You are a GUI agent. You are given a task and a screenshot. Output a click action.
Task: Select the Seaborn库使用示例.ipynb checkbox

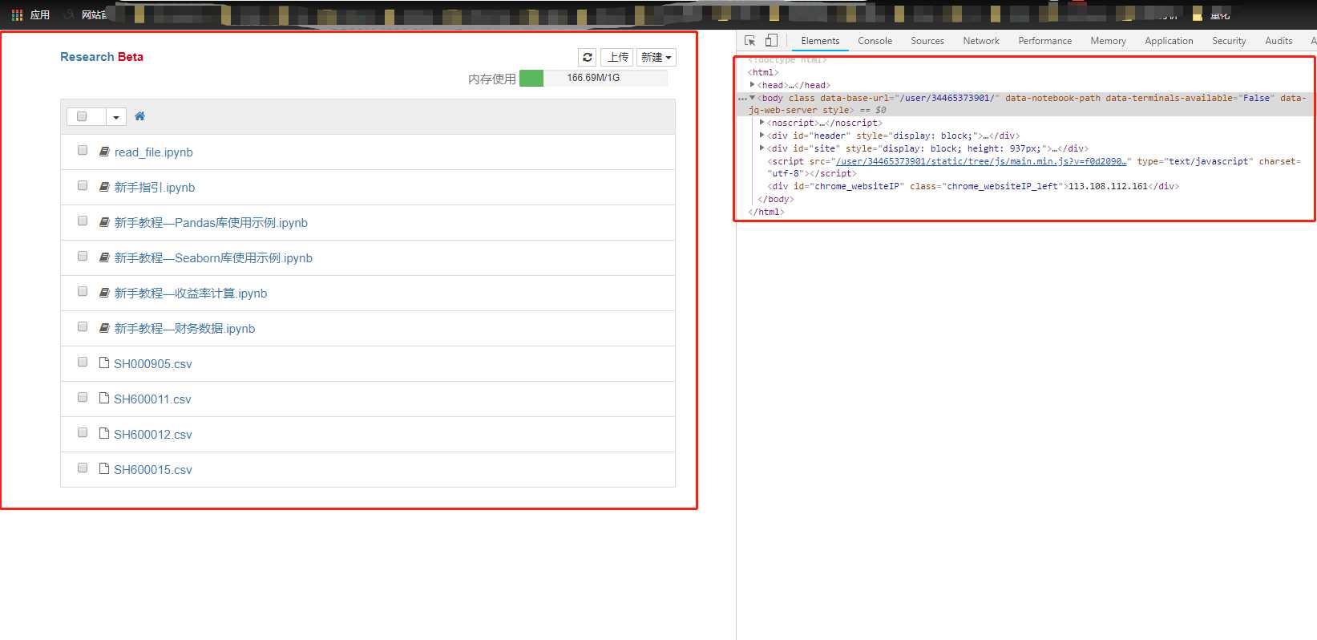click(83, 256)
